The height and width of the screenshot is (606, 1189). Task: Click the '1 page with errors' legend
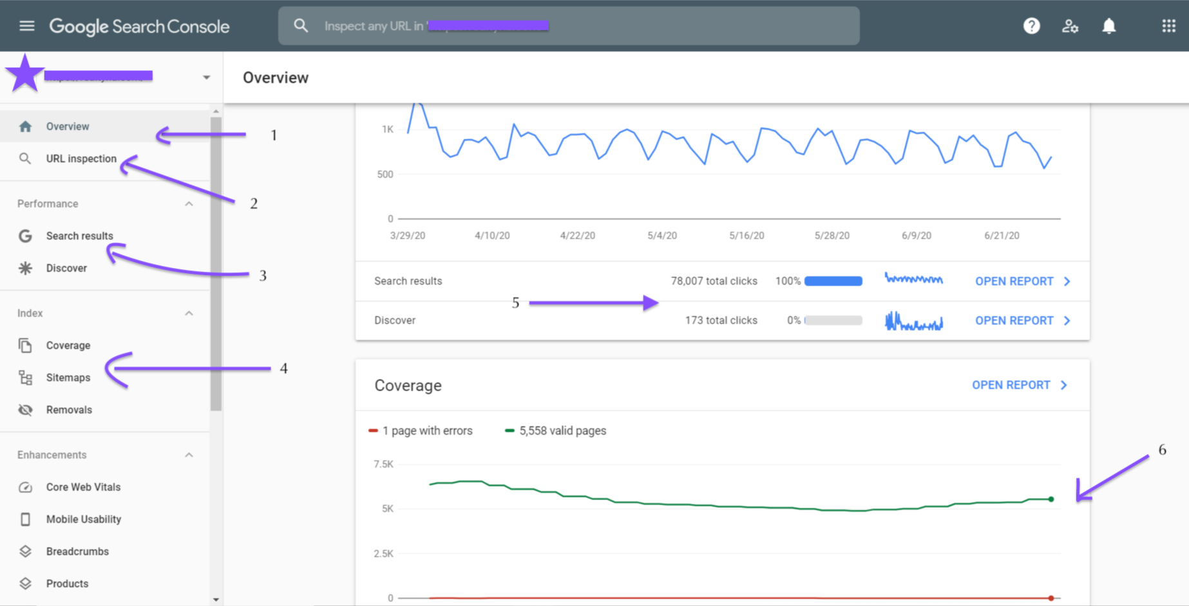click(420, 431)
